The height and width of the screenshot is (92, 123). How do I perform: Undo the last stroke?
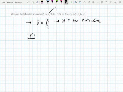(106, 2)
